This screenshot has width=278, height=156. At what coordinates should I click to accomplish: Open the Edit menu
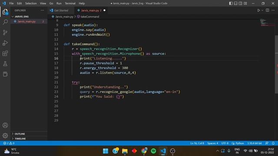point(19,3)
